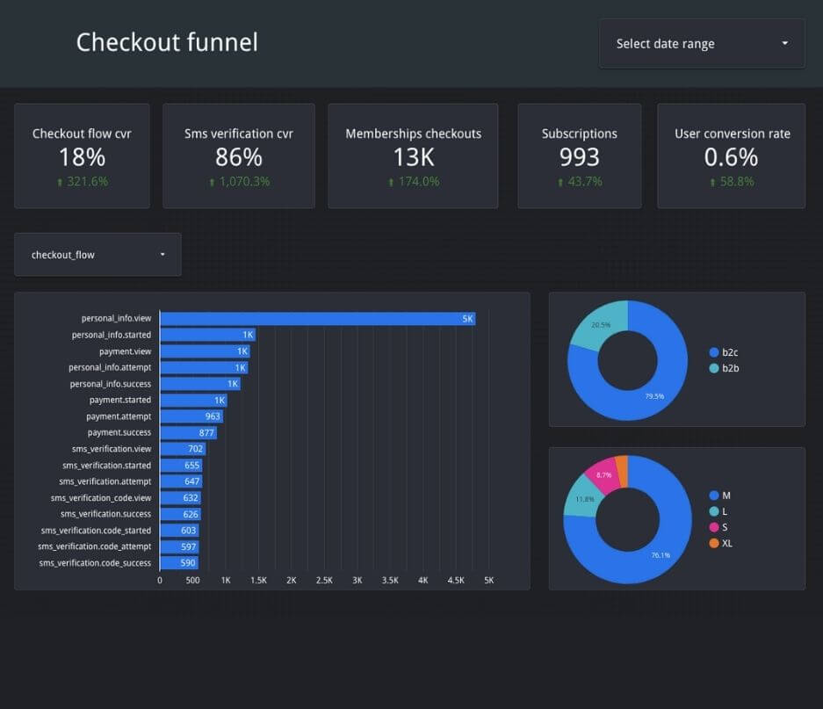Click the b2c legend color dot
823x709 pixels.
[714, 352]
